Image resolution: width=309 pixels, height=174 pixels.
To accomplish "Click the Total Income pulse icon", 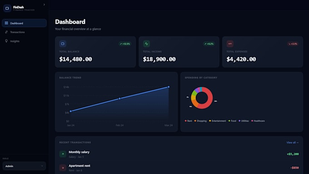I will [146, 44].
